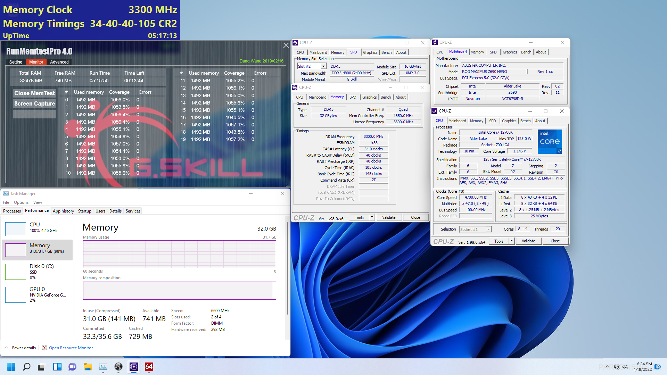Click the Bench tab in CPU-Z CPU panel
This screenshot has width=667, height=375.
(526, 120)
